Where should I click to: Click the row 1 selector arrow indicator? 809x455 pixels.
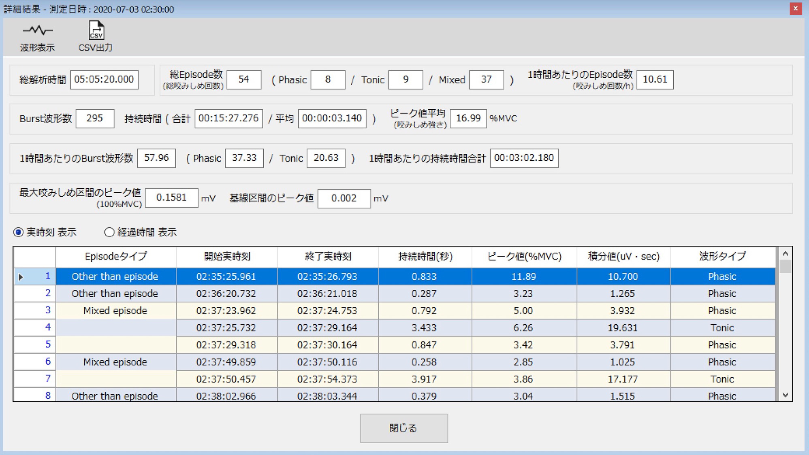tap(21, 277)
